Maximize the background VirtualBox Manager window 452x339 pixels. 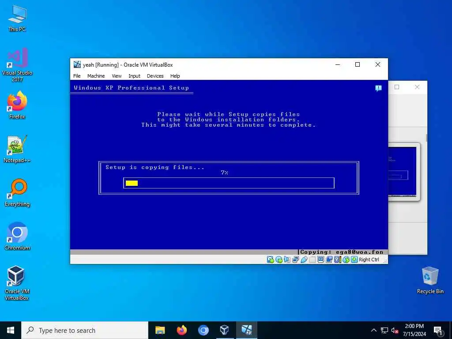[397, 87]
